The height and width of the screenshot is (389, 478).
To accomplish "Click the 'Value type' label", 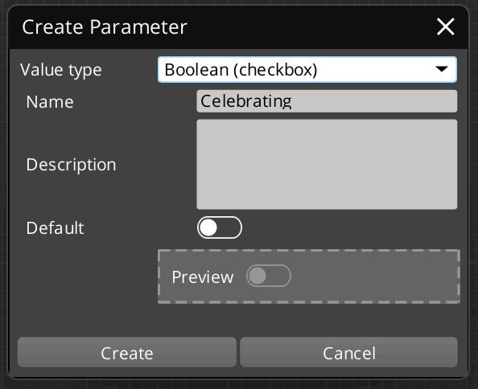I will 60,70.
